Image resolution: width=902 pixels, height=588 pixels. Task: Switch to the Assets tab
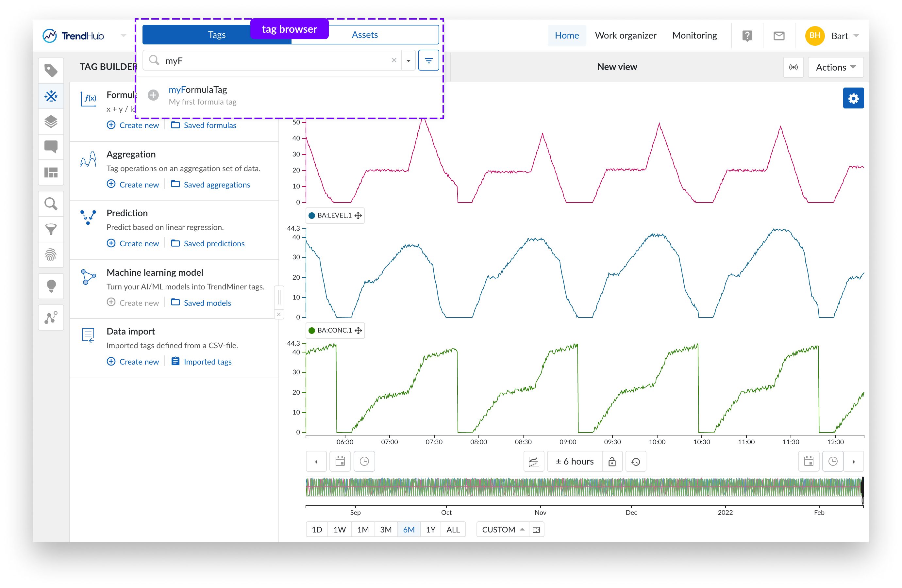[x=365, y=35]
